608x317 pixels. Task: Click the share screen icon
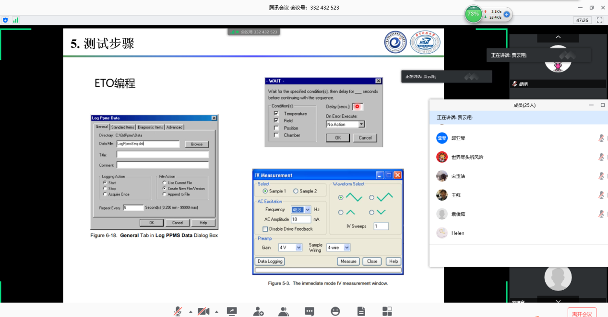click(232, 311)
